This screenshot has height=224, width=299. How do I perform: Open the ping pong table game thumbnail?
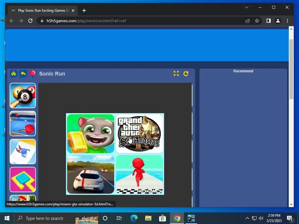pos(23,123)
